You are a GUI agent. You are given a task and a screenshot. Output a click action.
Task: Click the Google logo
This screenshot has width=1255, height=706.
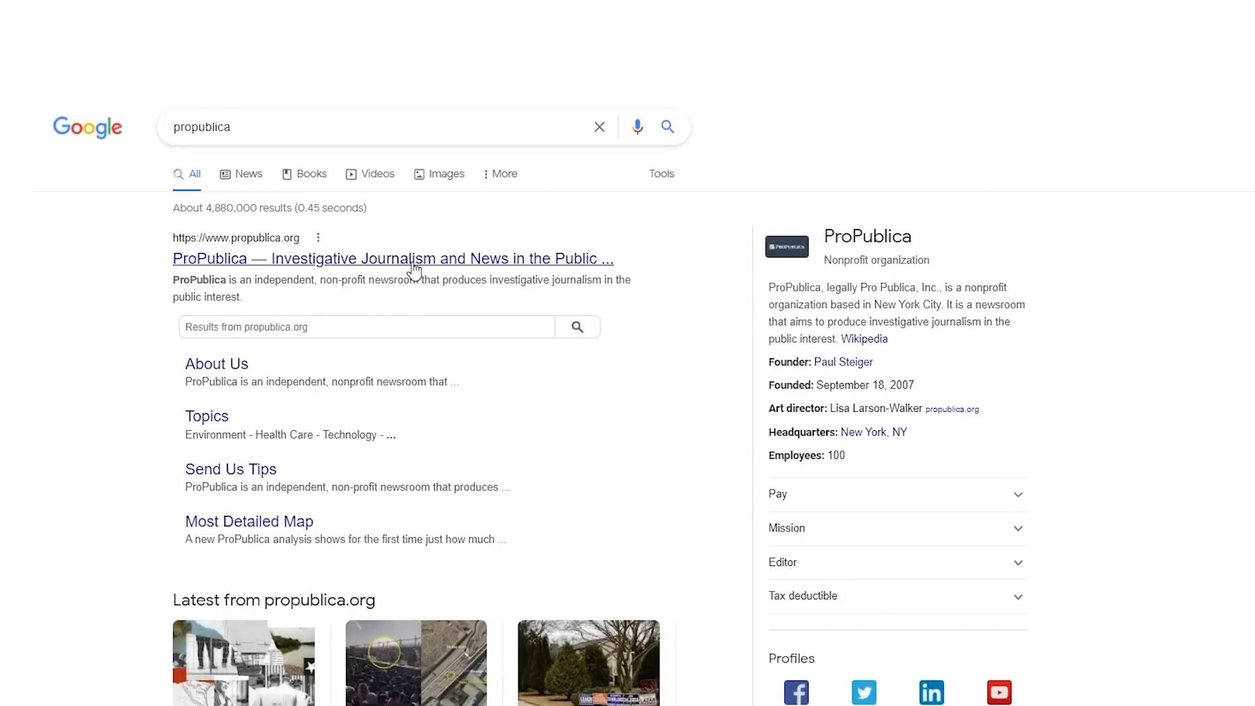coord(87,127)
